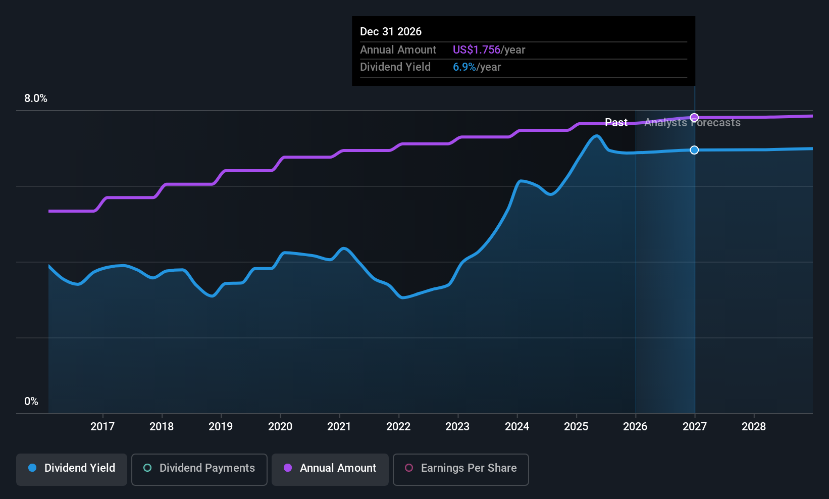Click the 2023 x-axis label
The width and height of the screenshot is (829, 499).
tap(457, 426)
